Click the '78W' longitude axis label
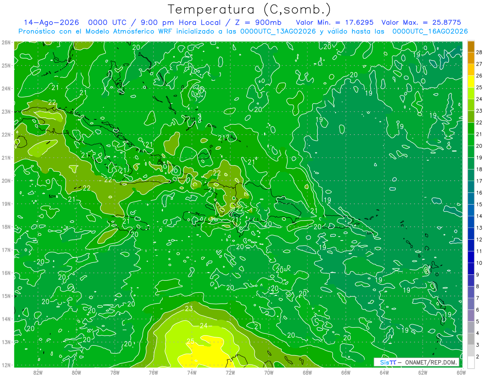The width and height of the screenshot is (490, 378). point(115,372)
